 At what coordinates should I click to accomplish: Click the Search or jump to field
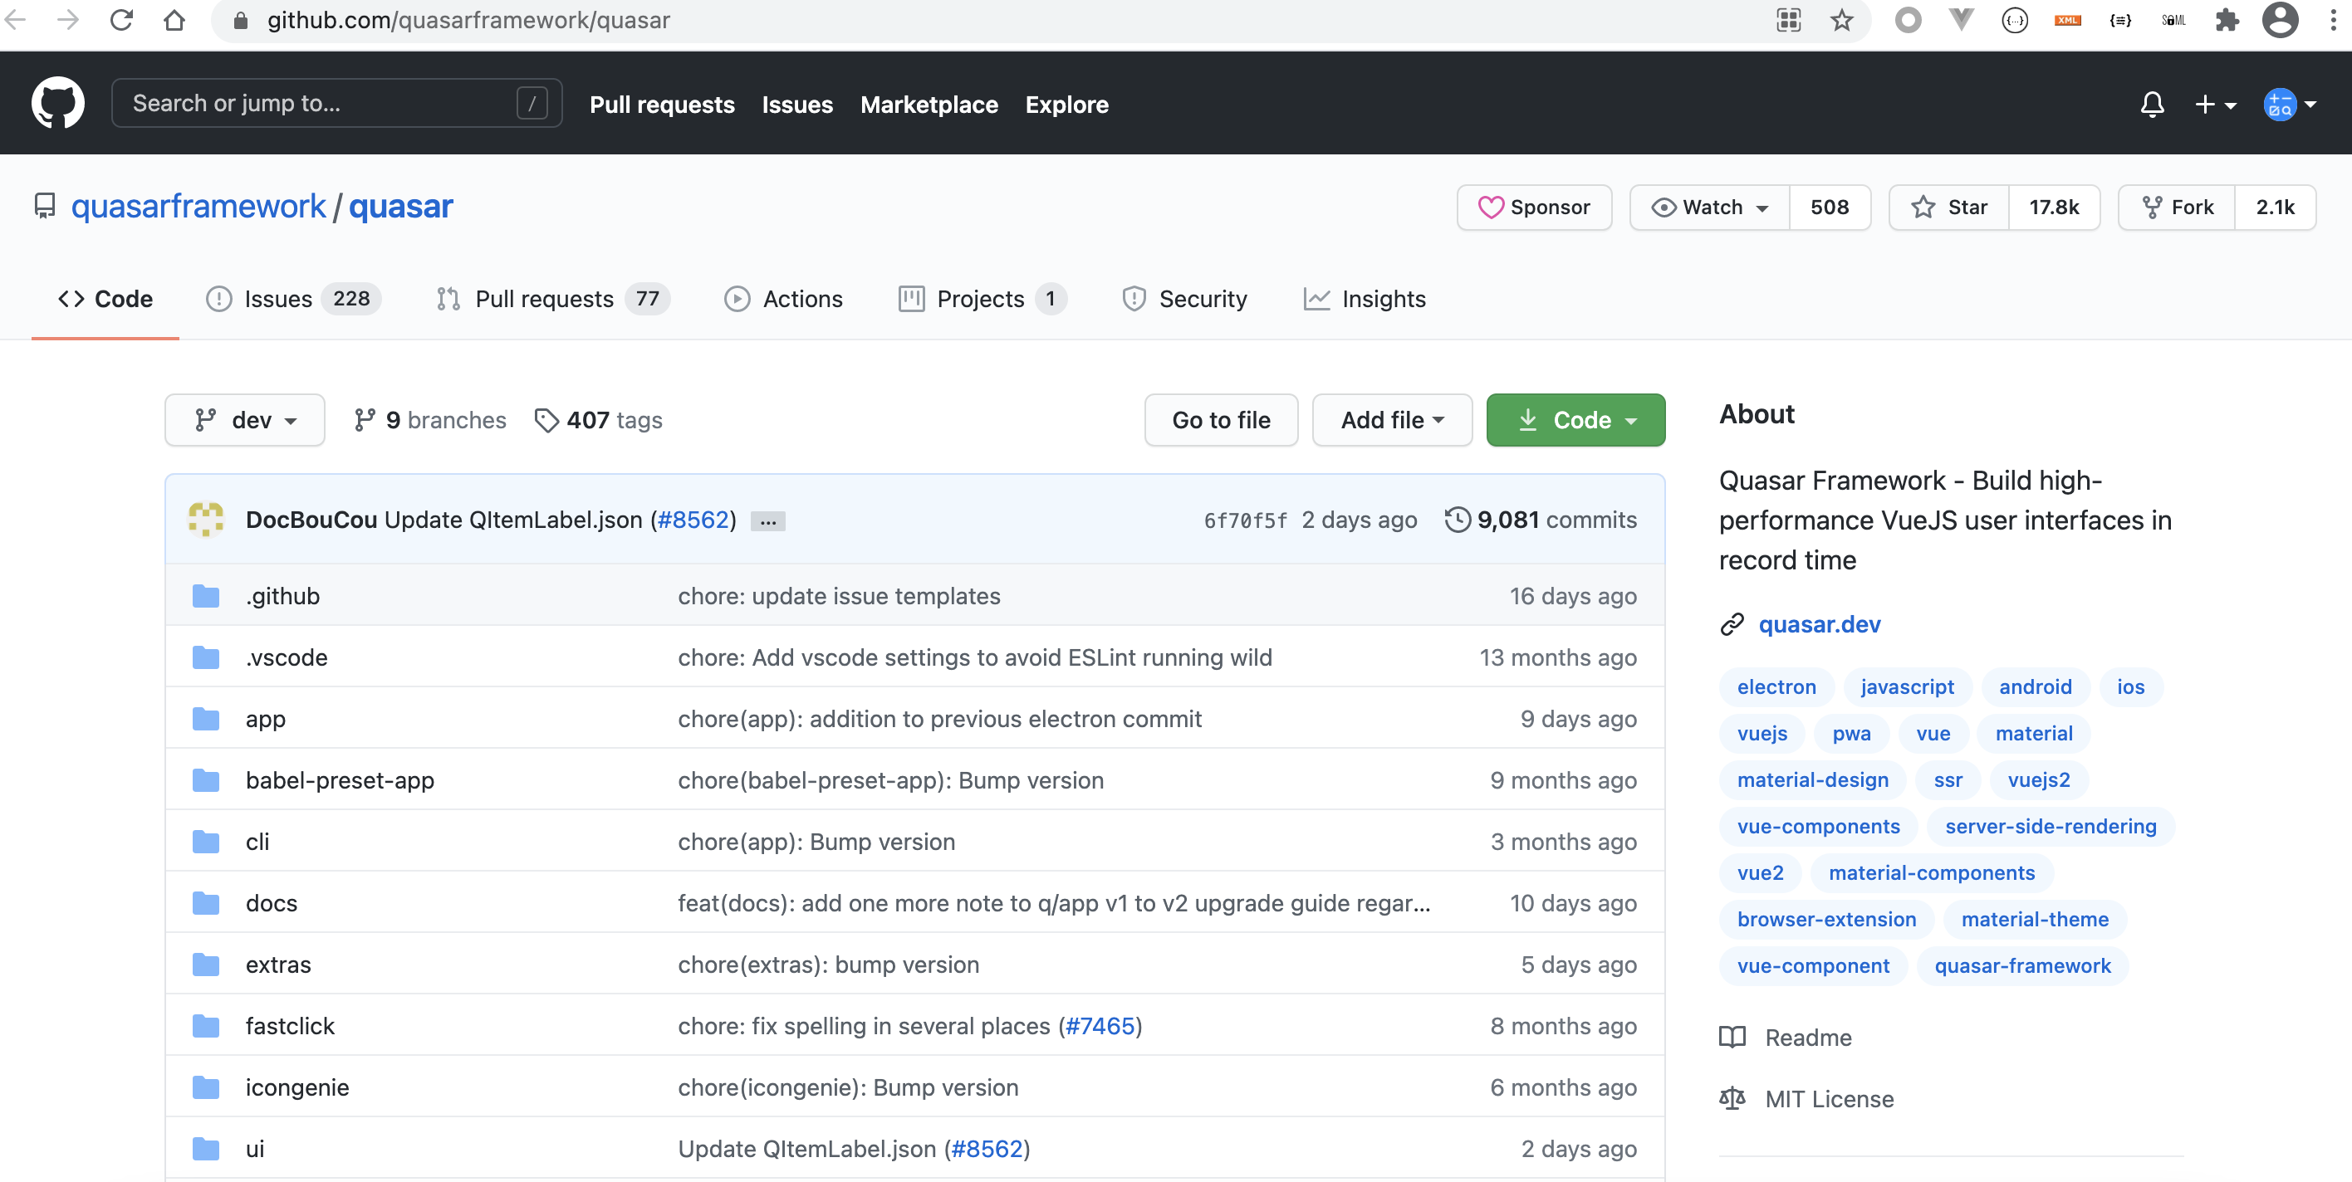[x=320, y=102]
